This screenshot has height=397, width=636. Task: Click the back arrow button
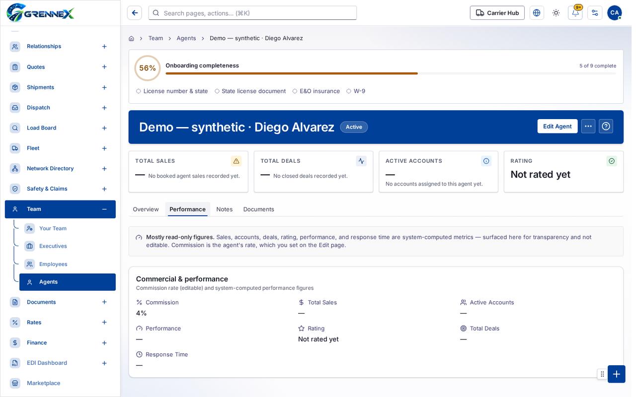coord(134,13)
